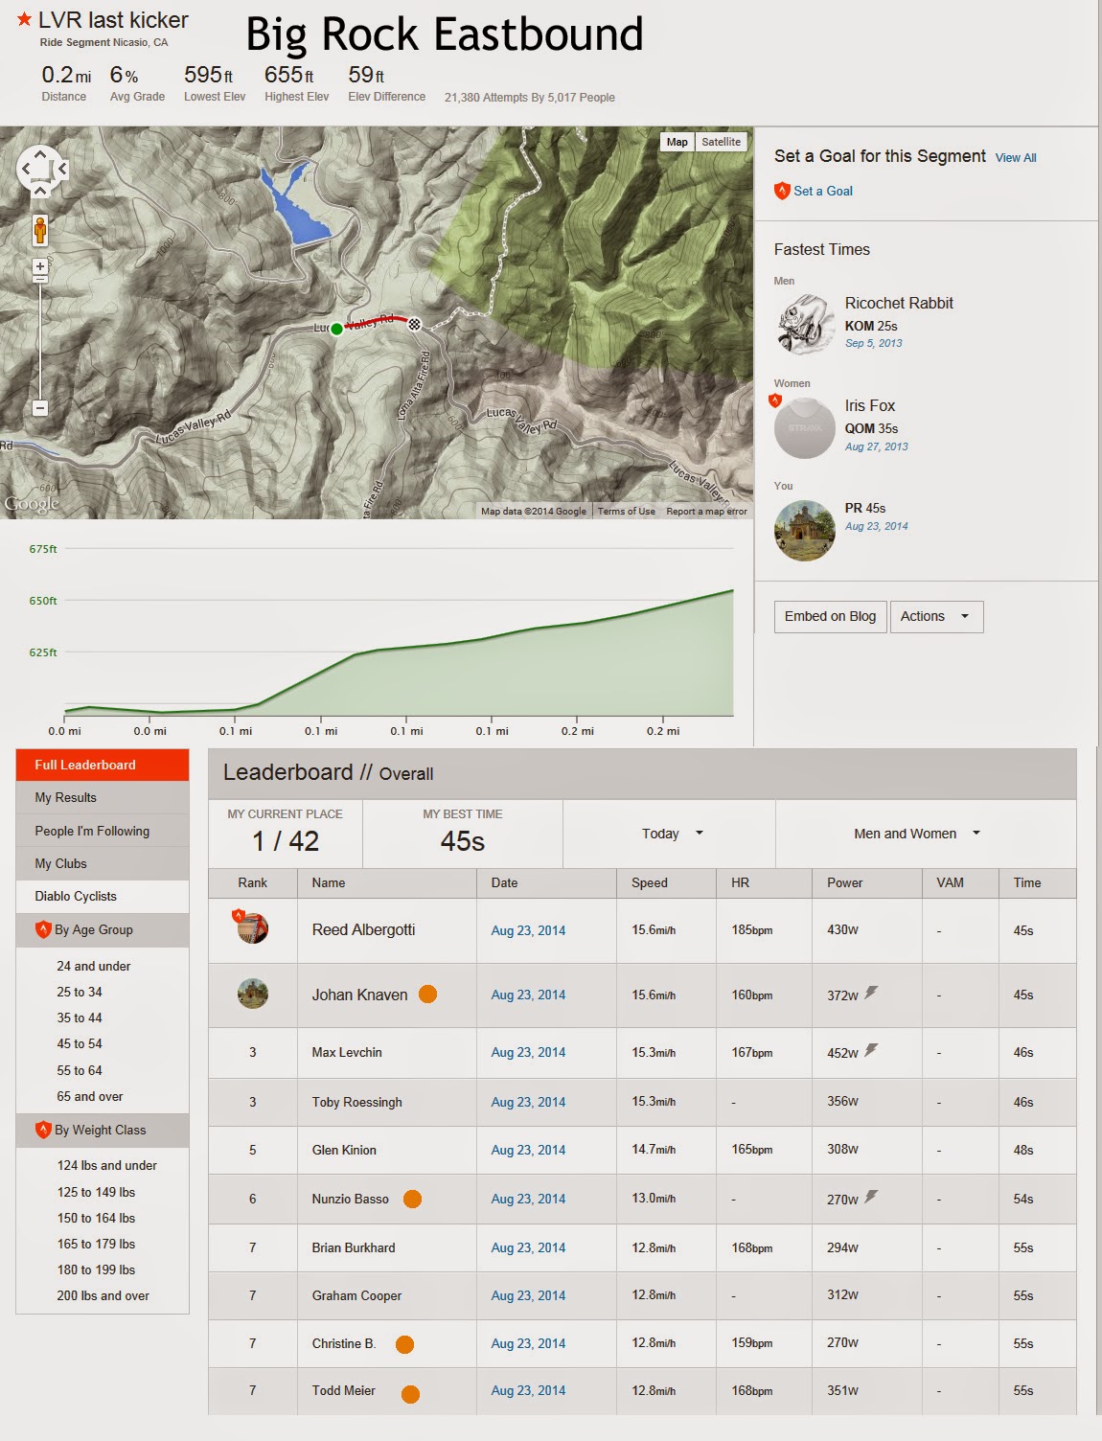The height and width of the screenshot is (1441, 1102).
Task: Click Reed Albergotti's rank avatar
Action: (x=253, y=927)
